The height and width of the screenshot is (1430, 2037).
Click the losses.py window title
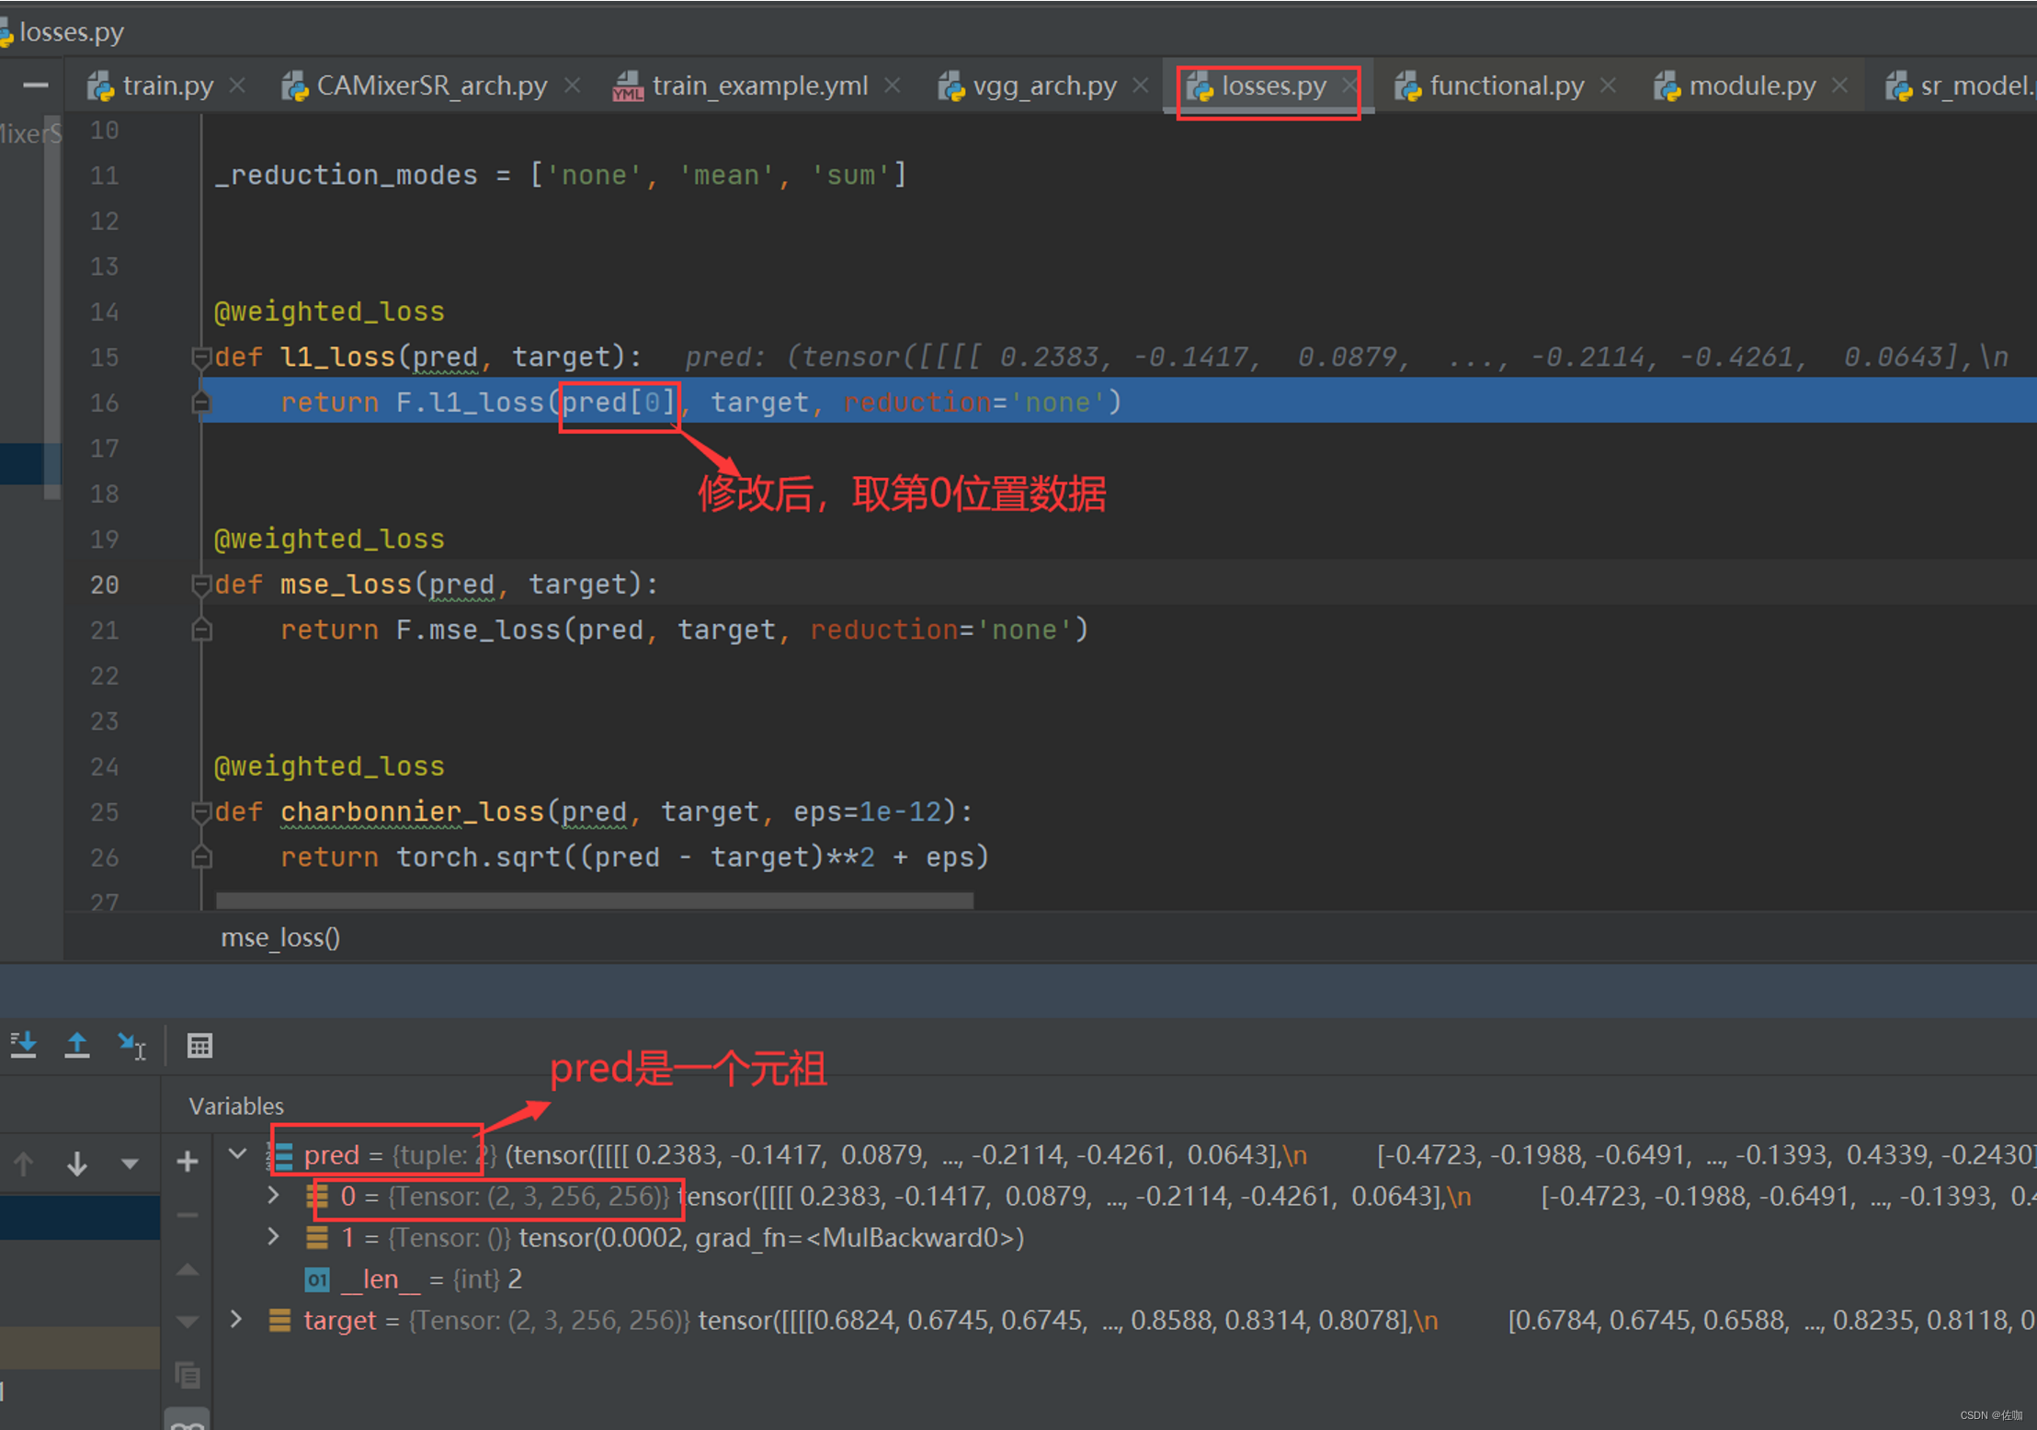pyautogui.click(x=71, y=32)
